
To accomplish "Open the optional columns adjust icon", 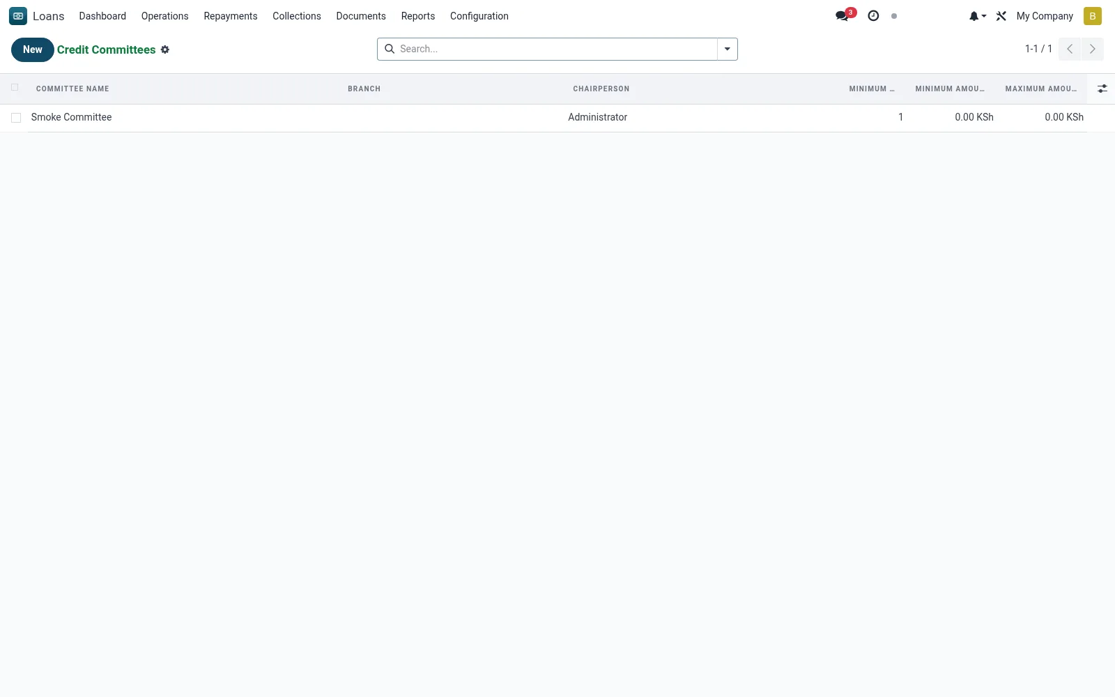I will [1102, 89].
